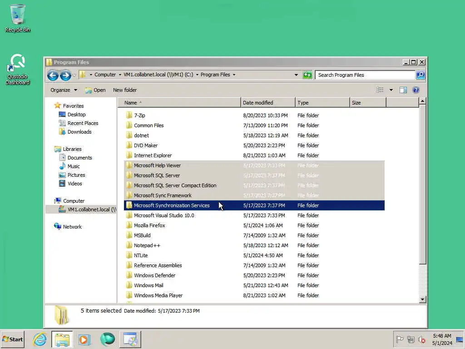Select the DVD Maker folder name
This screenshot has height=349, width=465.
coord(146,145)
